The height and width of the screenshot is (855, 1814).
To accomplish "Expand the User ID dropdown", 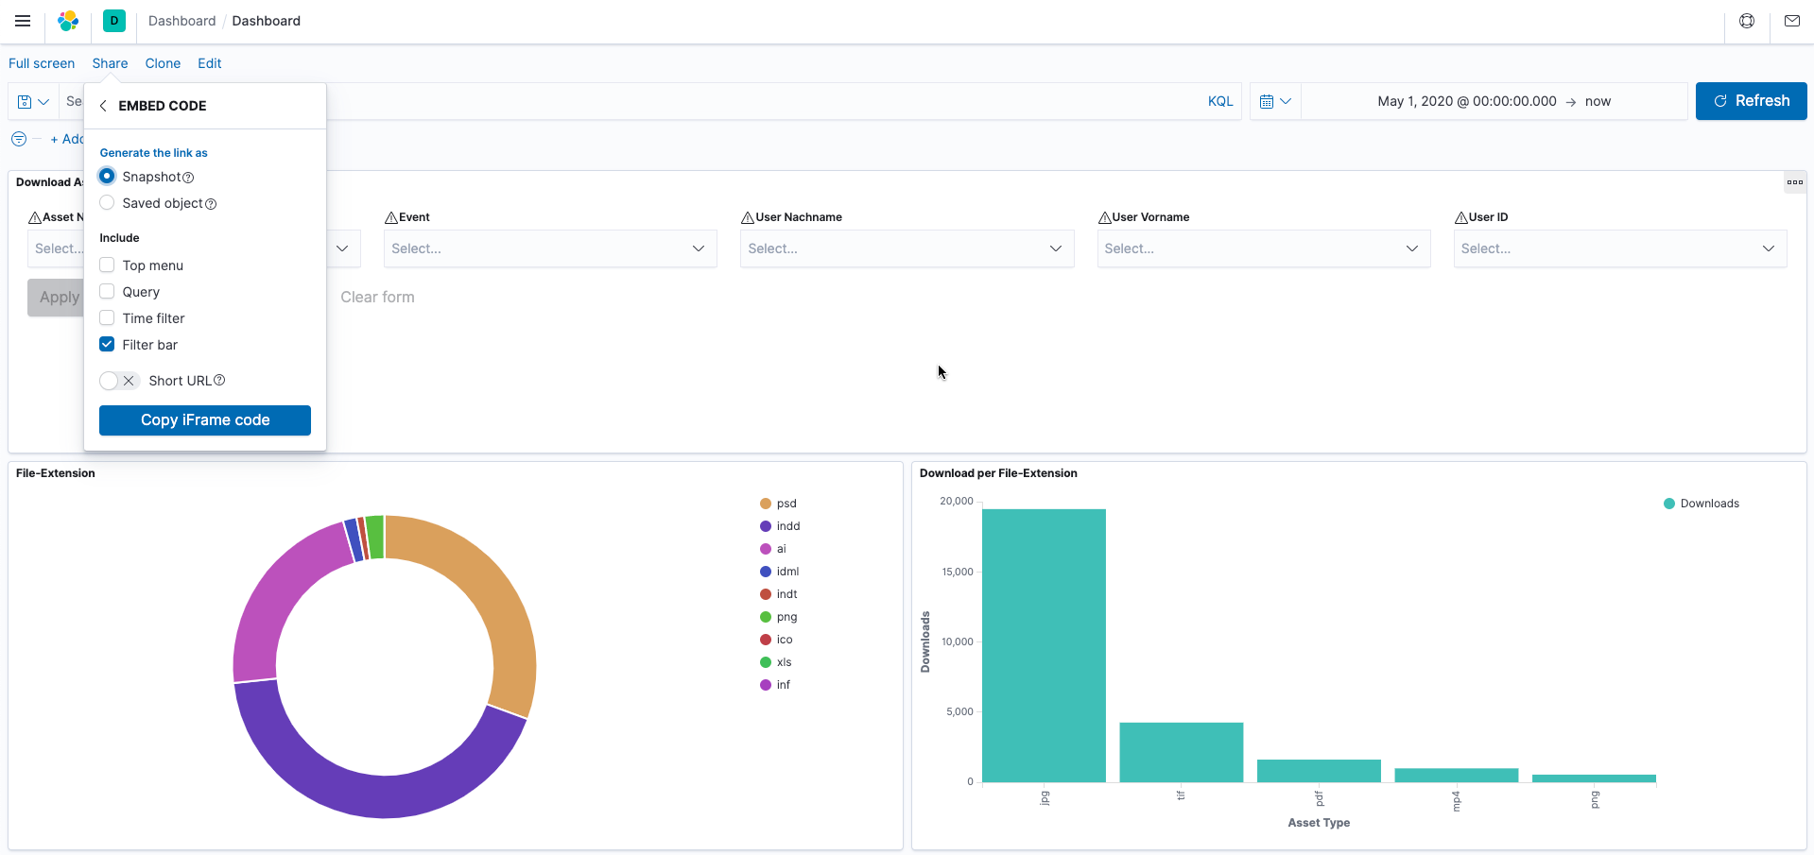I will pos(1619,248).
